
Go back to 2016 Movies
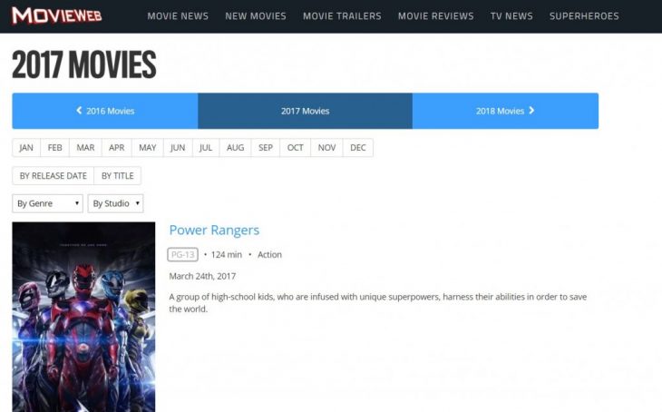(x=105, y=111)
